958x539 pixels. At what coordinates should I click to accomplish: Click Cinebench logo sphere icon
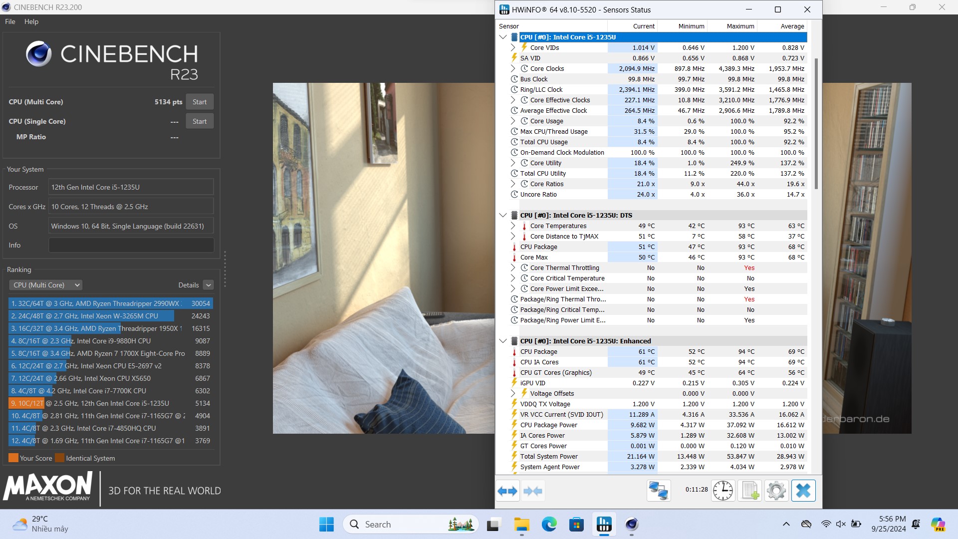[38, 54]
